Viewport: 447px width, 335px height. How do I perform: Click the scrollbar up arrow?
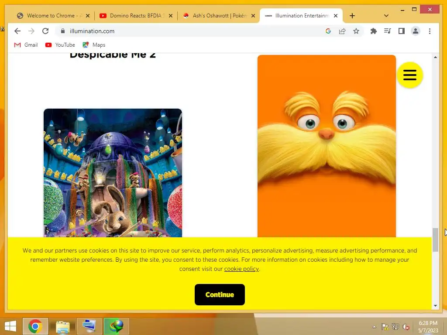435,57
